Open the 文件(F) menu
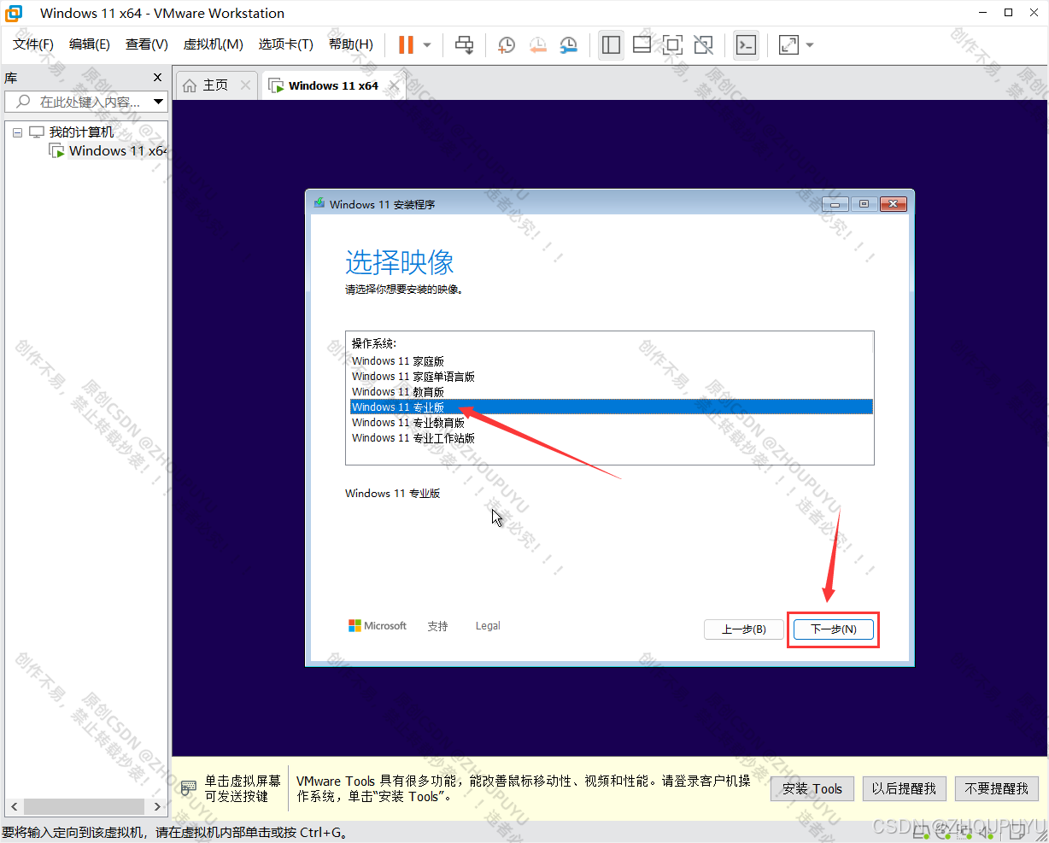The width and height of the screenshot is (1049, 843). pyautogui.click(x=33, y=44)
